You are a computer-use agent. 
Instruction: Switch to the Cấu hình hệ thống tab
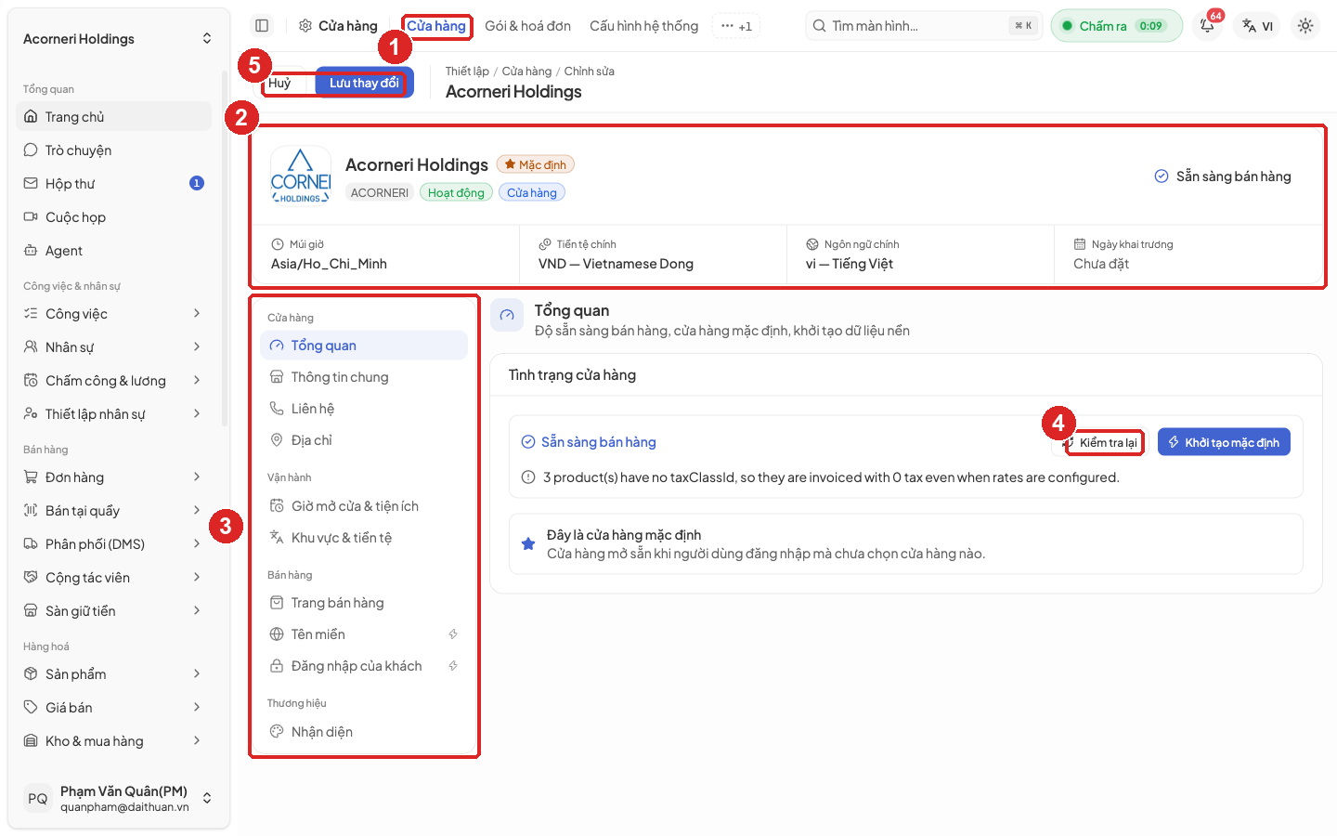click(x=643, y=26)
